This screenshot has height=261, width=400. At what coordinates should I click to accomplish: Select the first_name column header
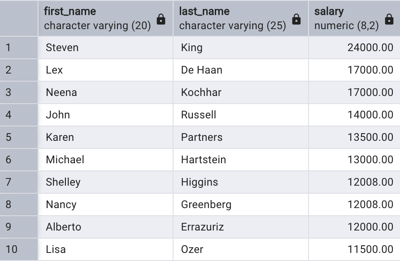coord(106,18)
